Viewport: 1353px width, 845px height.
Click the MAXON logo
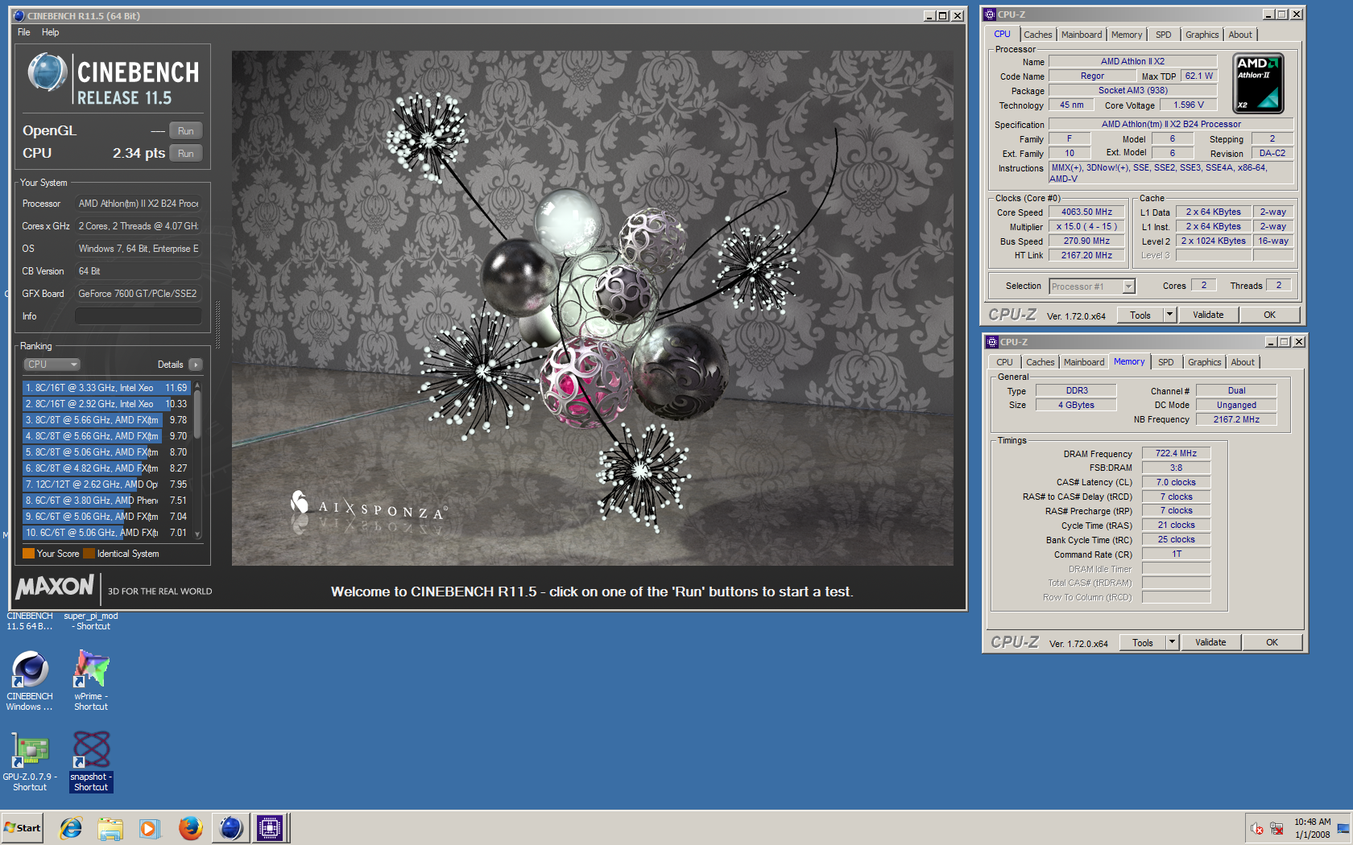(x=55, y=587)
